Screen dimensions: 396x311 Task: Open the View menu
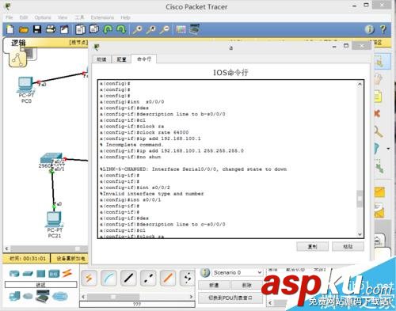pyautogui.click(x=63, y=17)
